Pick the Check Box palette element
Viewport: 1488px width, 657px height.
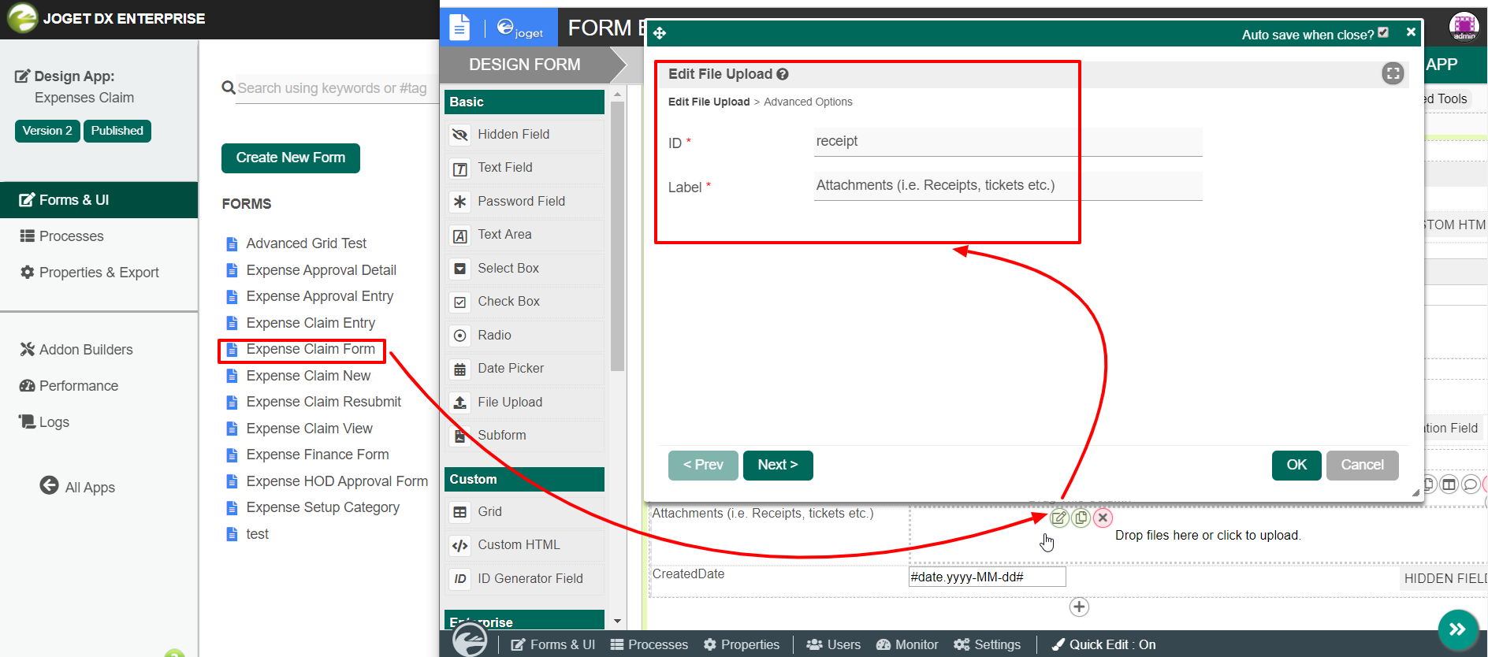(x=525, y=302)
